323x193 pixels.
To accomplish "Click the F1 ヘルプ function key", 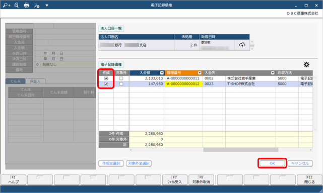I will [x=14, y=180].
